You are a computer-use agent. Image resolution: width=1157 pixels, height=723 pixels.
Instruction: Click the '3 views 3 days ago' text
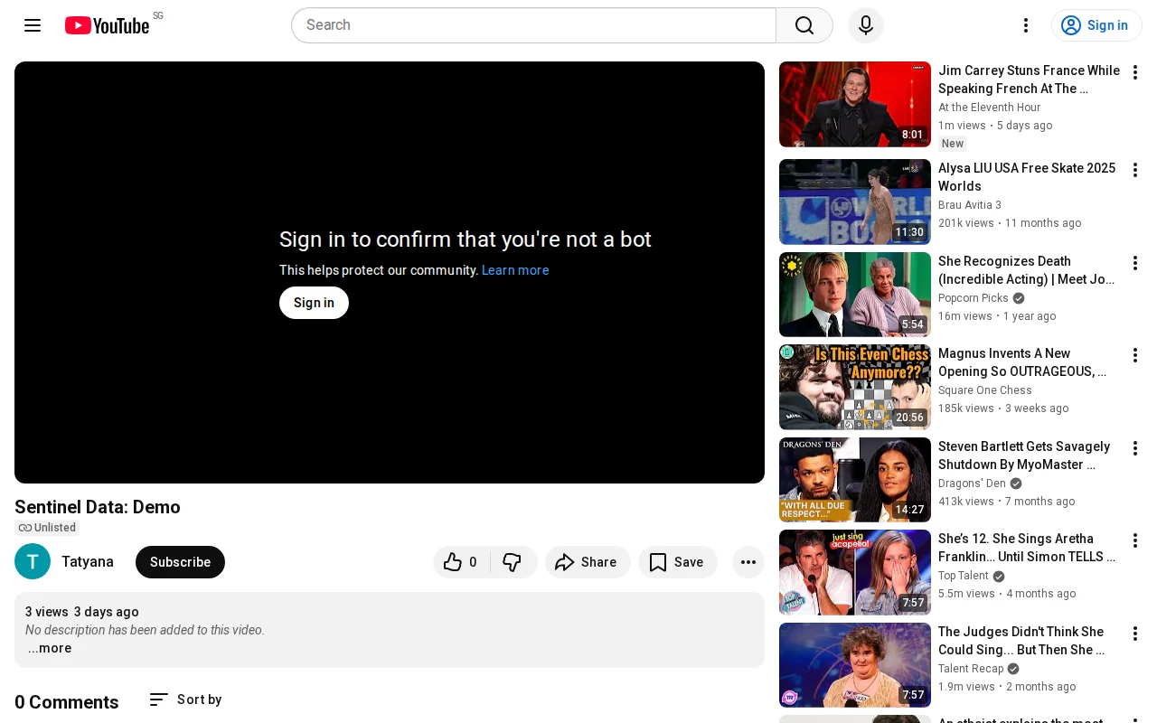click(x=82, y=612)
